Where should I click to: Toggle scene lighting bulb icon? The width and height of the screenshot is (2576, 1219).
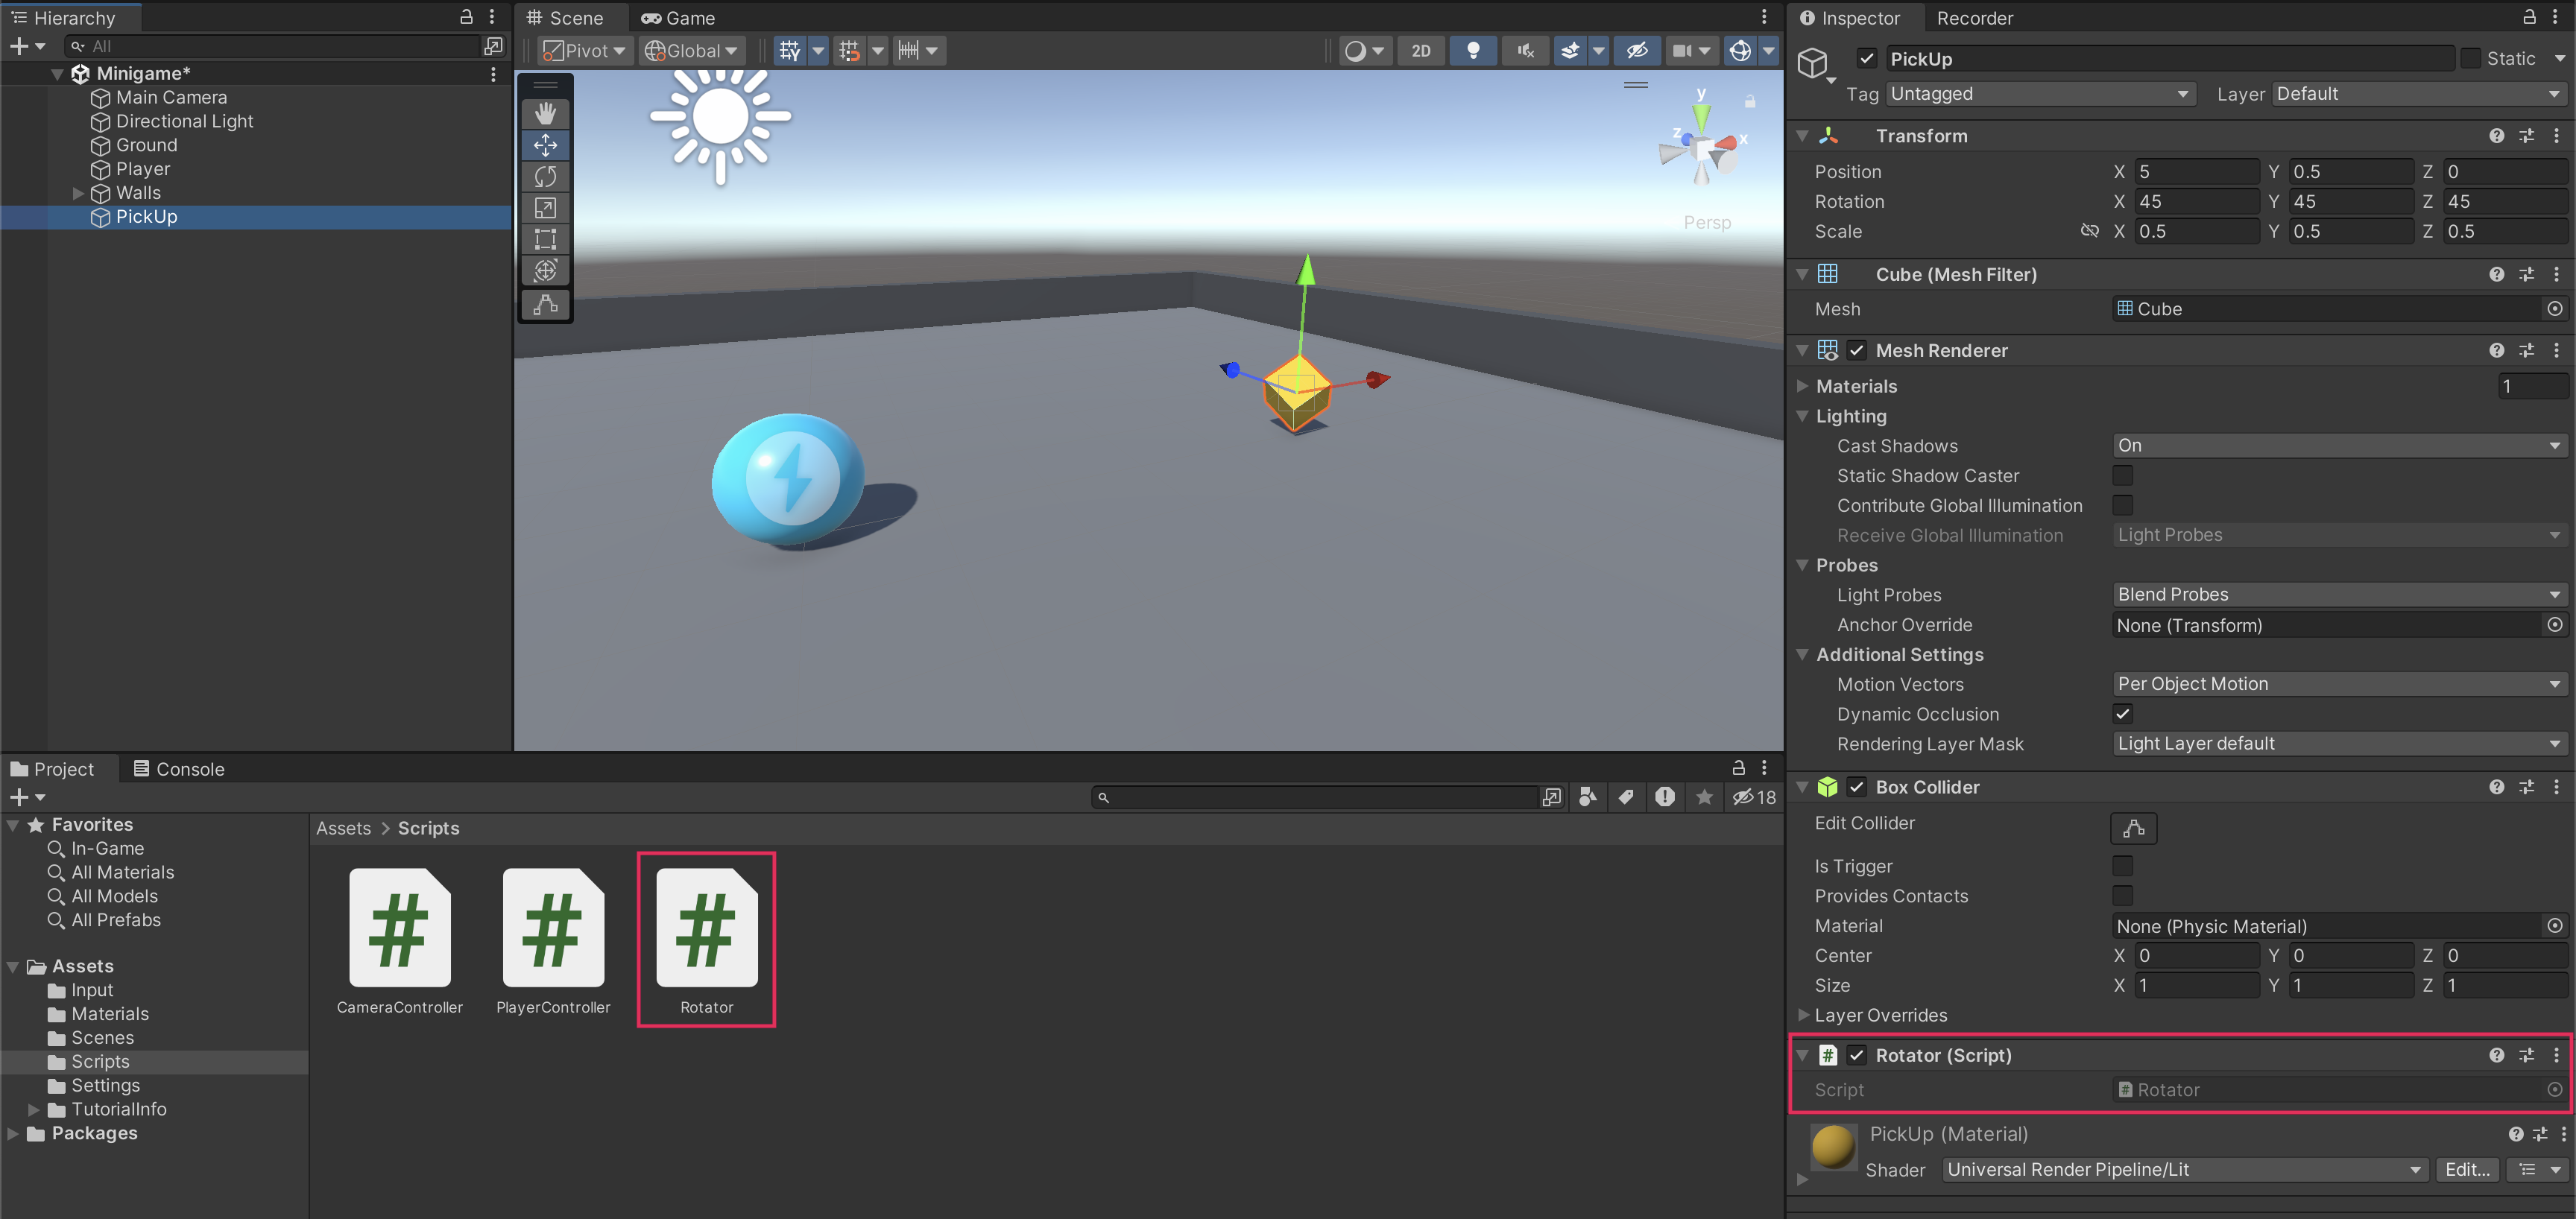pyautogui.click(x=1472, y=50)
